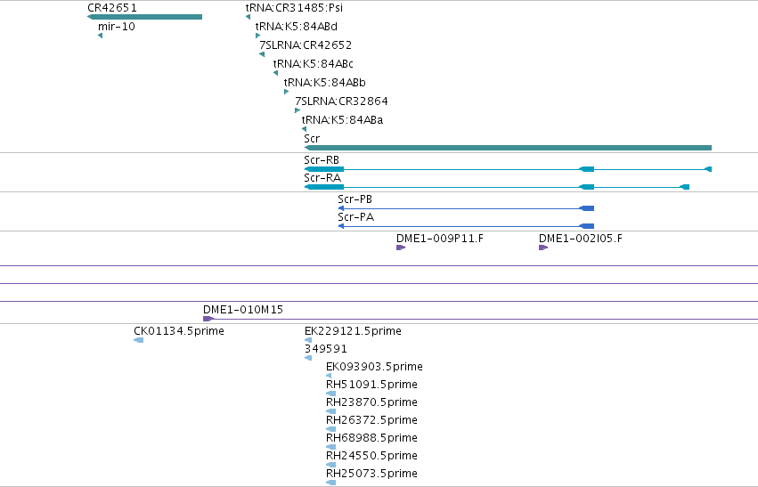
Task: Click the CK01134.5prime label
Action: click(179, 331)
